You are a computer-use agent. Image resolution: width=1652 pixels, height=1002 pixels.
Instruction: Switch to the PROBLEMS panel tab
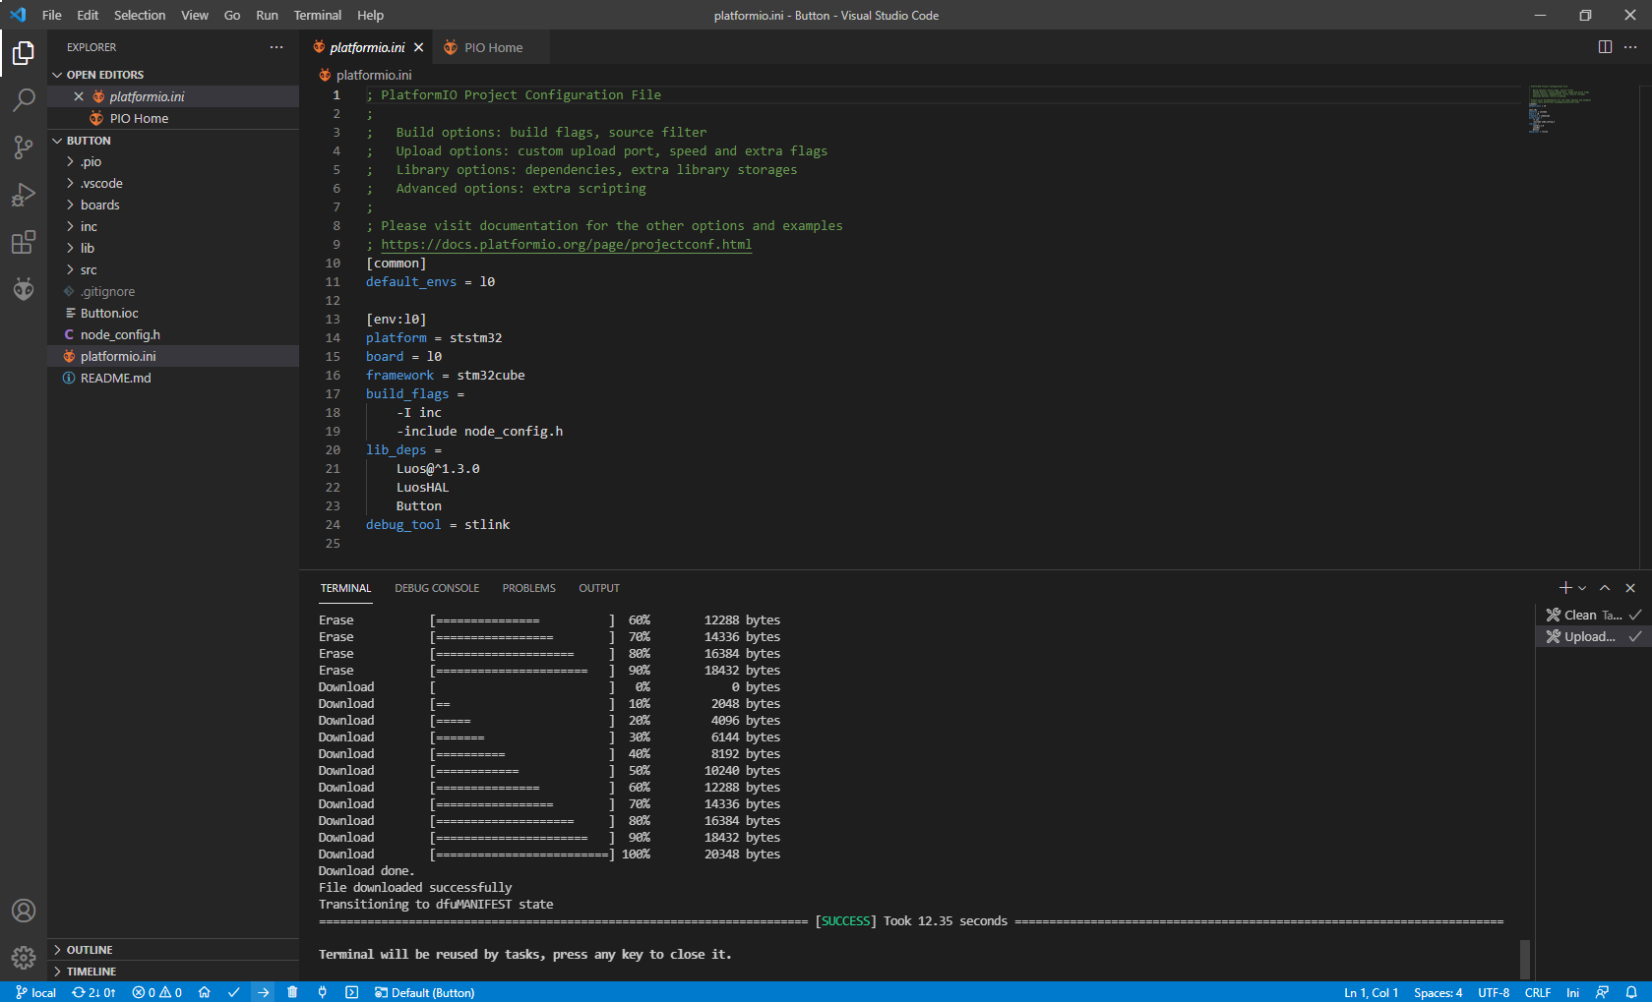[x=528, y=588]
